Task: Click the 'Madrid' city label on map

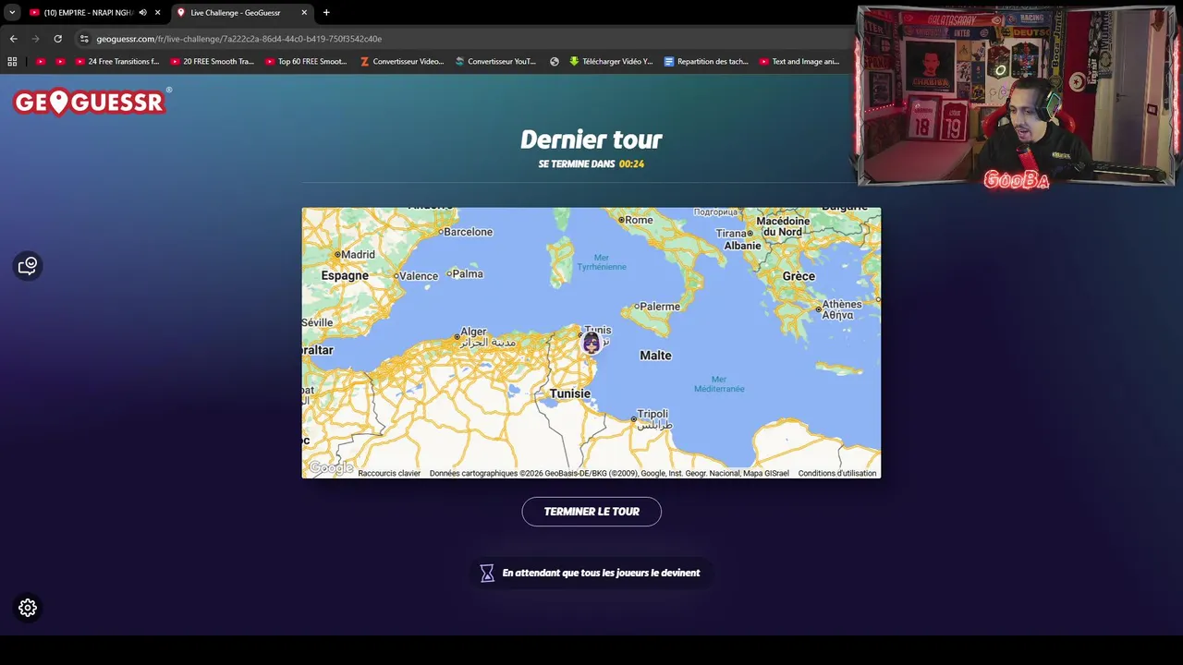Action: [x=359, y=255]
